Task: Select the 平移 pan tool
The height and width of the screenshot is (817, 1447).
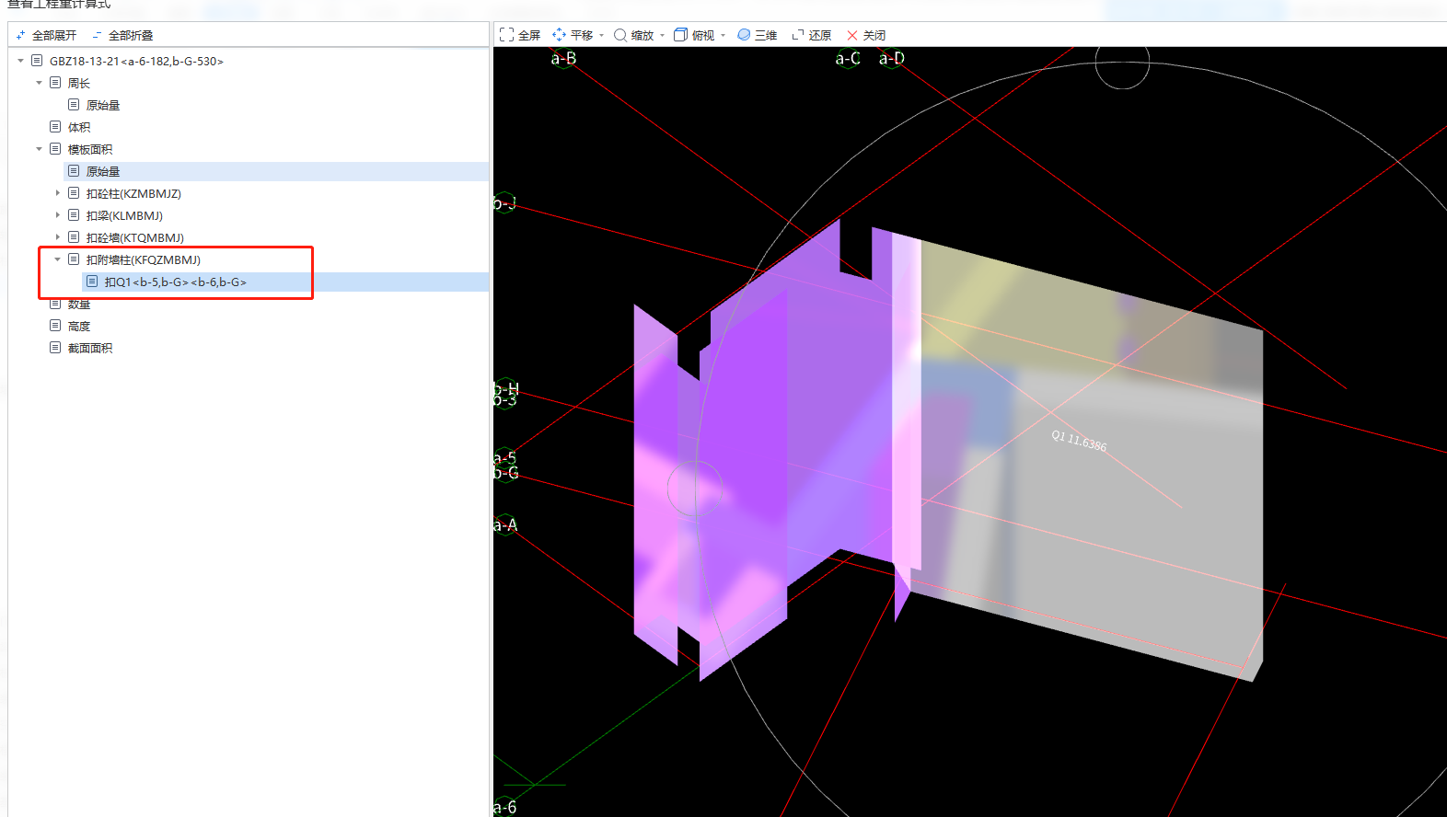Action: (573, 35)
